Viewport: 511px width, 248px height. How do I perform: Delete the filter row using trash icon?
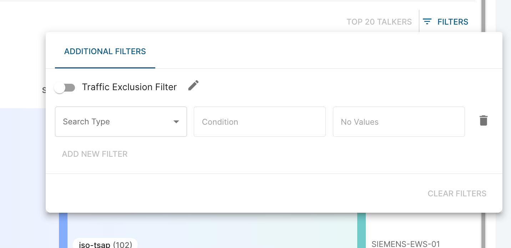(484, 121)
